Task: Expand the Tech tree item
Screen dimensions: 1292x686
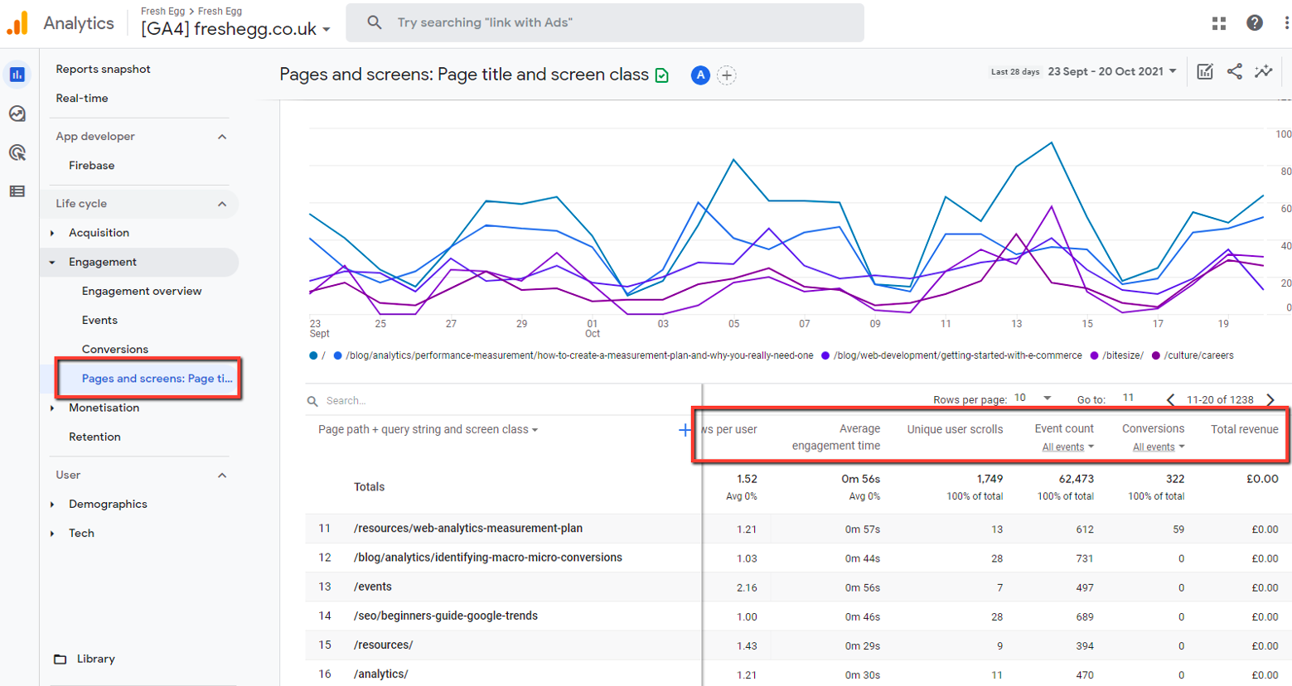Action: (52, 534)
